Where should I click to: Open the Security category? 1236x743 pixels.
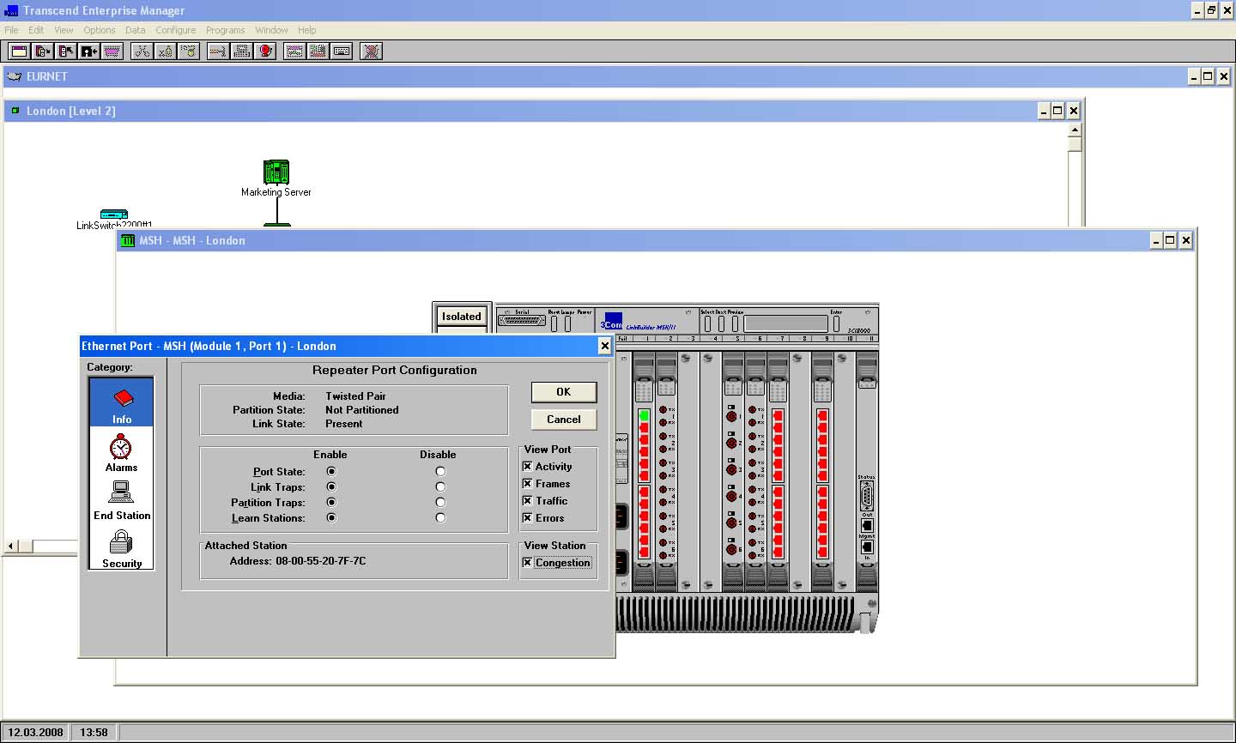(x=121, y=548)
